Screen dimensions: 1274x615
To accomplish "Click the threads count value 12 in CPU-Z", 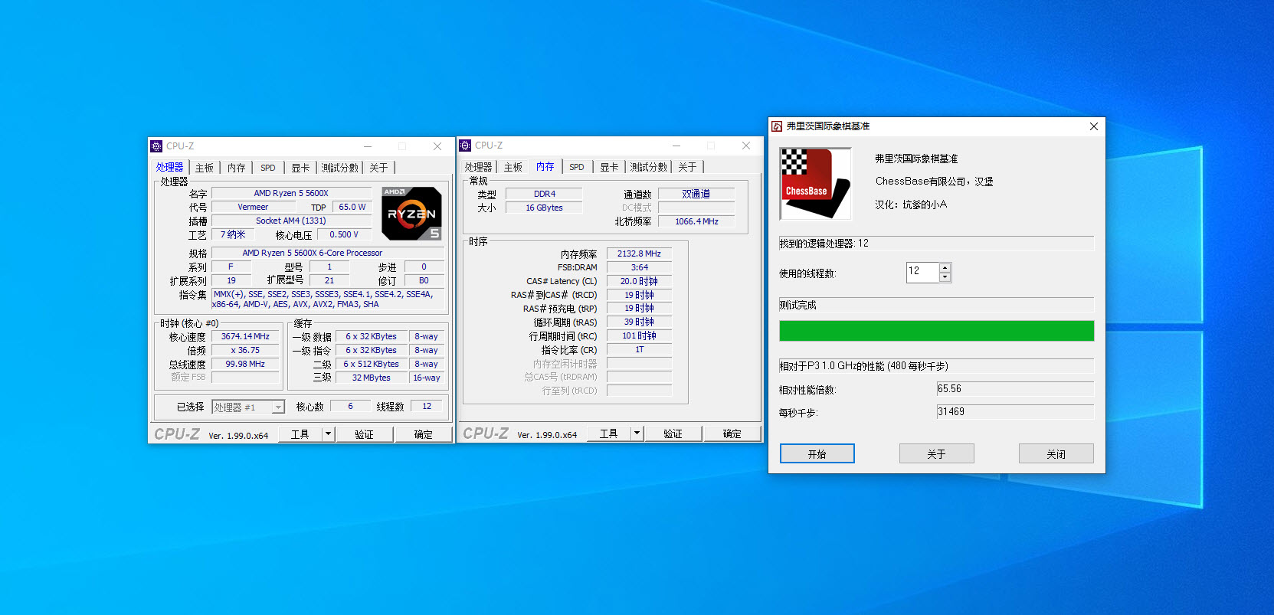I will pos(427,407).
